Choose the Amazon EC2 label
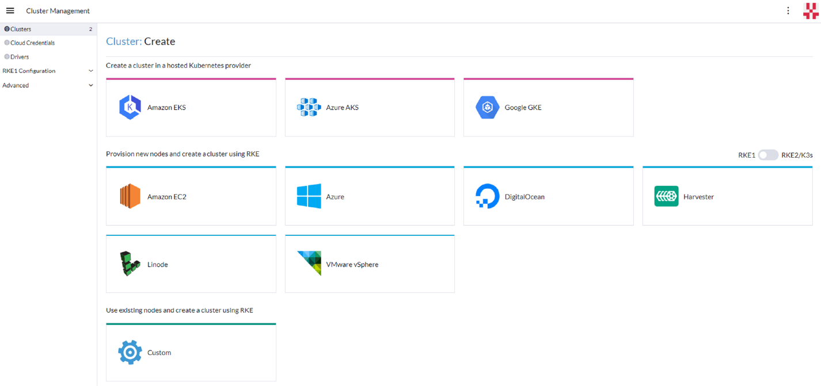The height and width of the screenshot is (386, 821). (x=167, y=197)
